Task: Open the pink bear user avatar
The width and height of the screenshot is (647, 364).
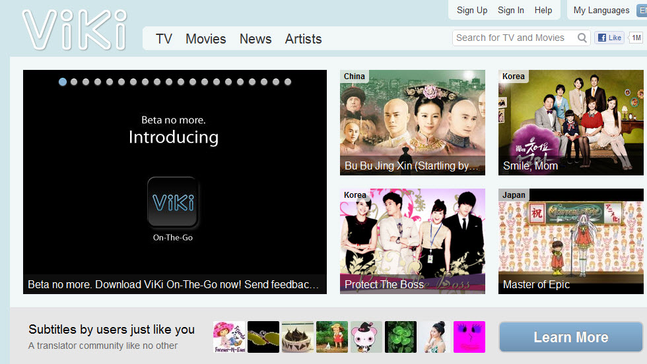Action: coord(366,337)
